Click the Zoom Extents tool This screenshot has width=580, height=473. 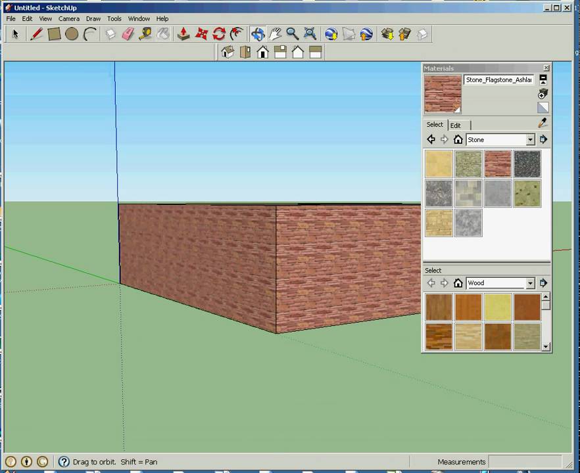310,34
